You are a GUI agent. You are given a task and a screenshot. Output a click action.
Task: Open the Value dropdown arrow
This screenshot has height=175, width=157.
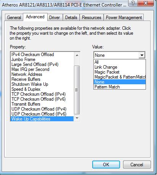coord(142,55)
